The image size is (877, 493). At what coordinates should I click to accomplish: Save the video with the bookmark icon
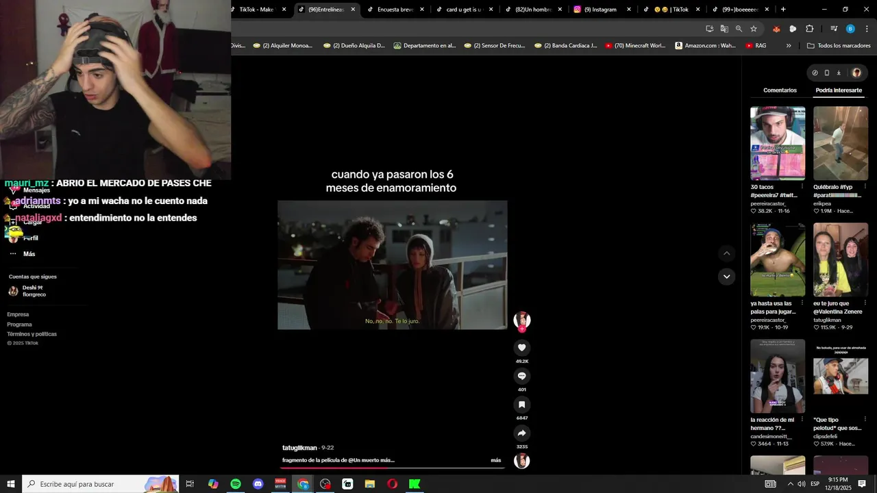click(521, 405)
